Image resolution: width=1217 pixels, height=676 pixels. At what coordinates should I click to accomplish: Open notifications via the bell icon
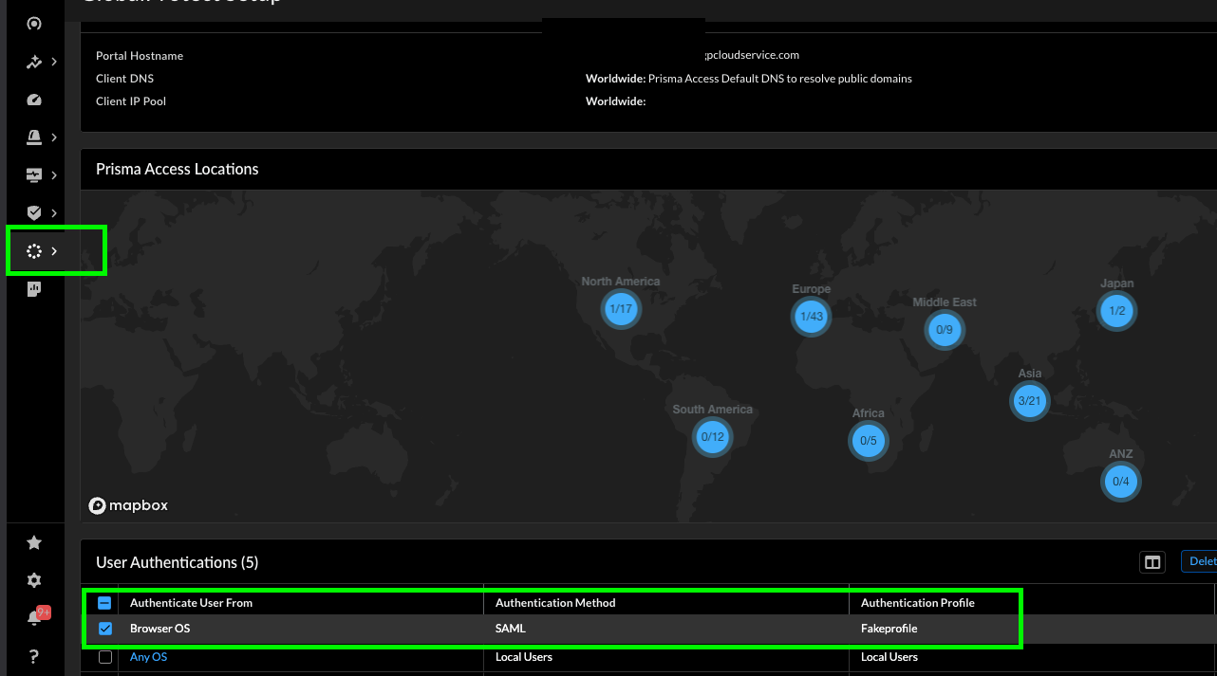pos(33,616)
